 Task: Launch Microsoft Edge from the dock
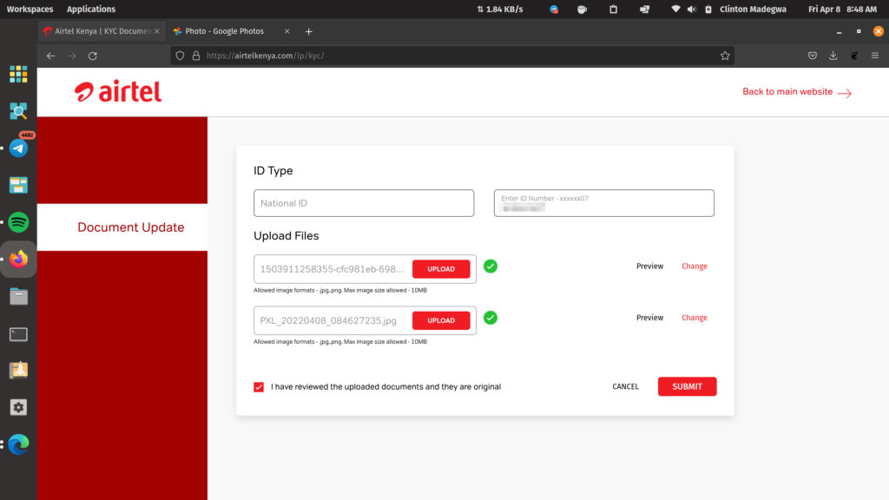click(18, 444)
